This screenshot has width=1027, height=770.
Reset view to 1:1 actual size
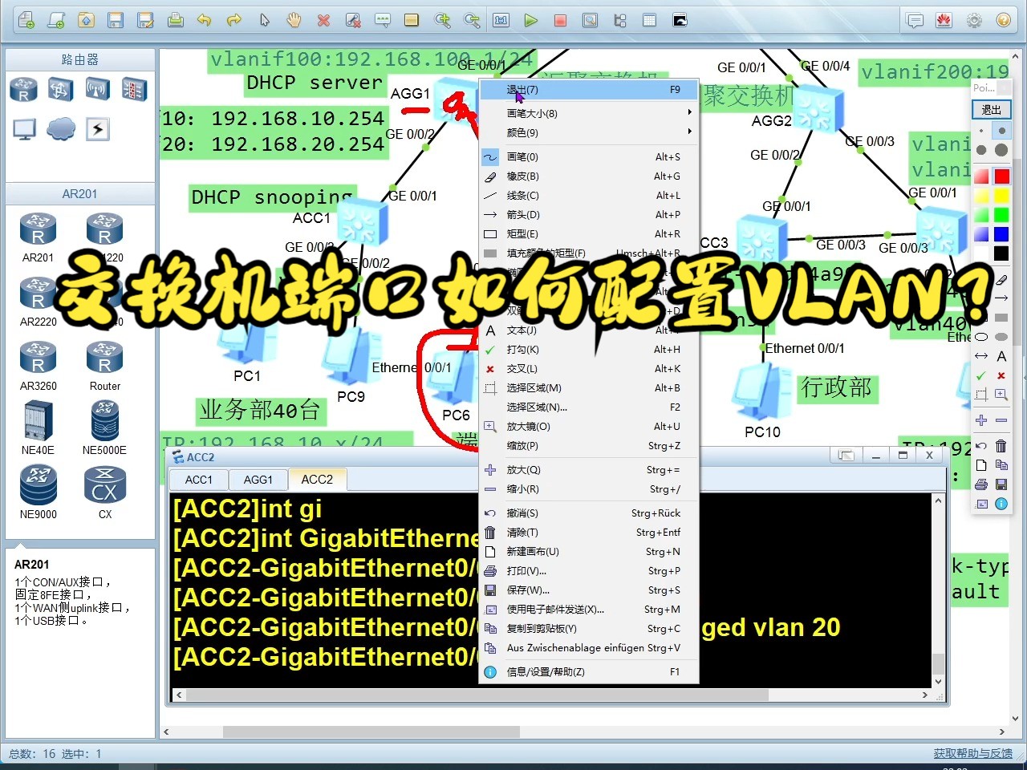(500, 19)
